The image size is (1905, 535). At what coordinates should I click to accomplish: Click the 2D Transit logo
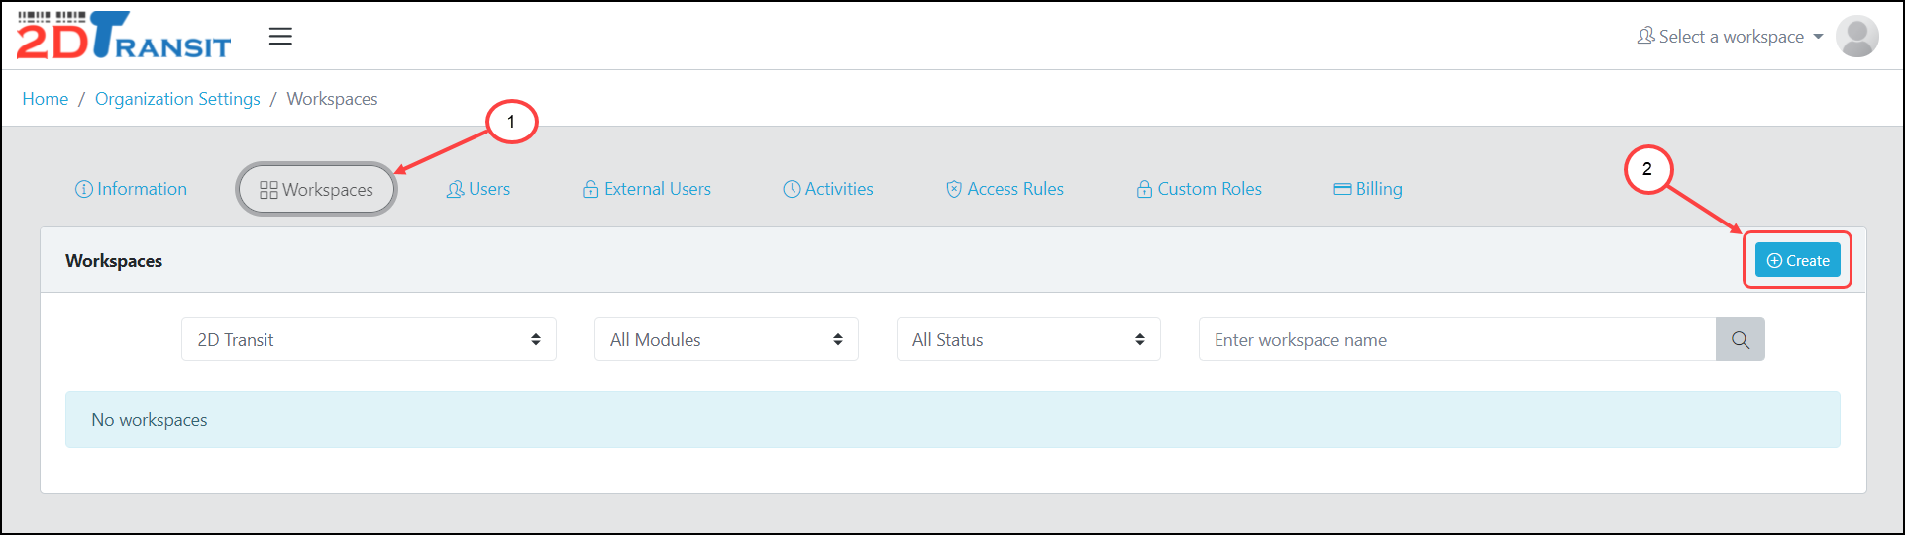pyautogui.click(x=123, y=37)
